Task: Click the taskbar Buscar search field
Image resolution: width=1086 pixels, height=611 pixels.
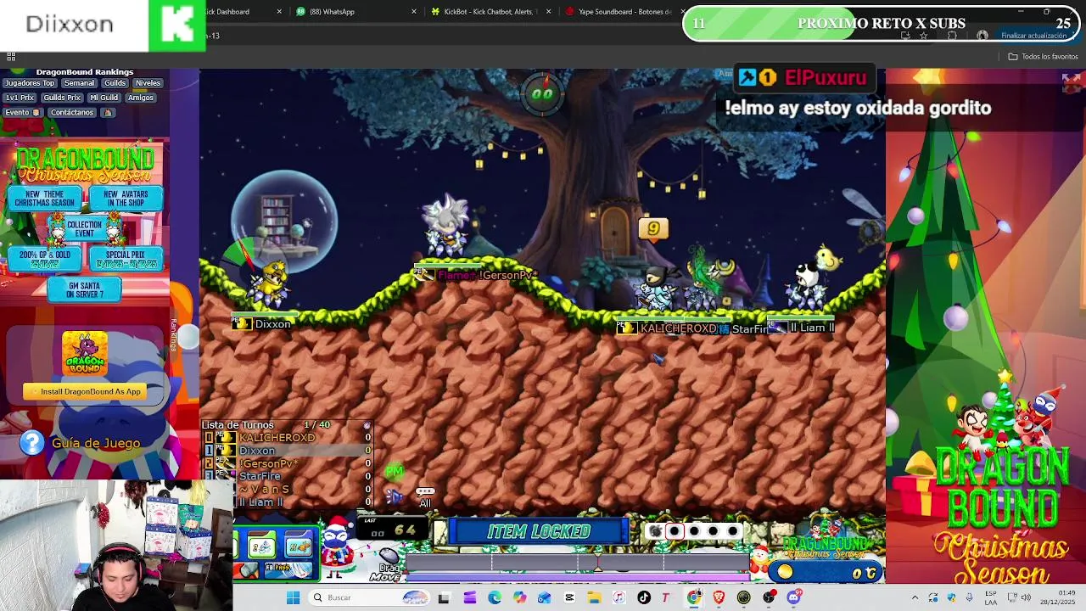Action: click(x=370, y=597)
